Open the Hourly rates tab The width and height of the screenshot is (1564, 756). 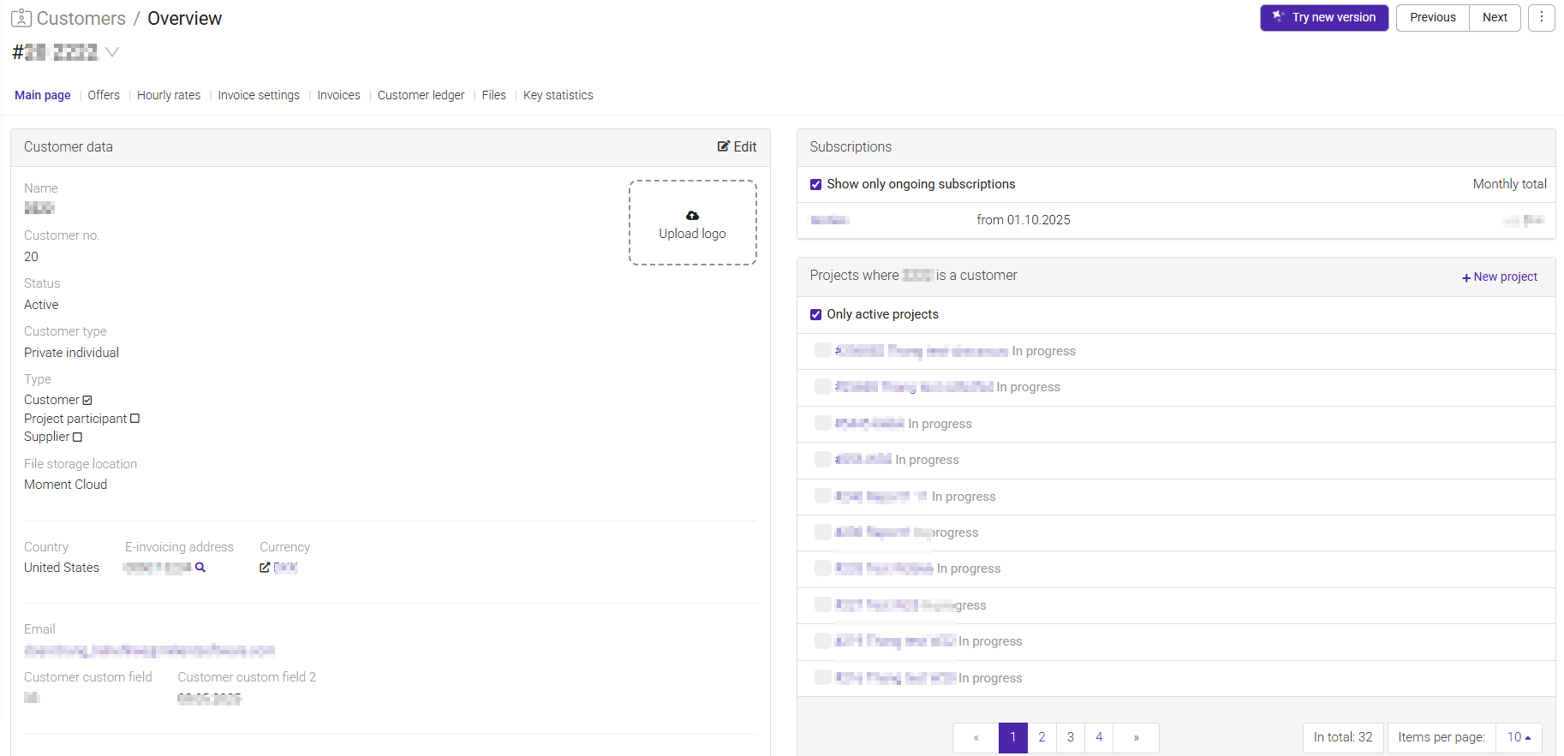click(x=169, y=95)
